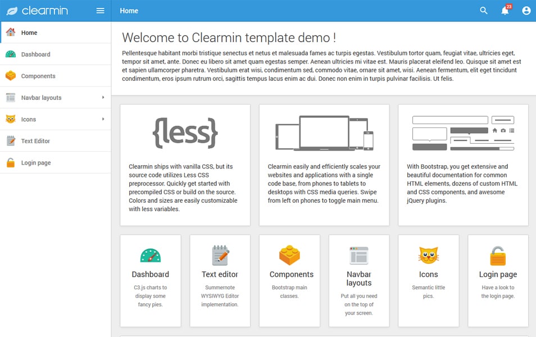Click the Clearmin leaf logo
536x337 pixels.
(13, 10)
